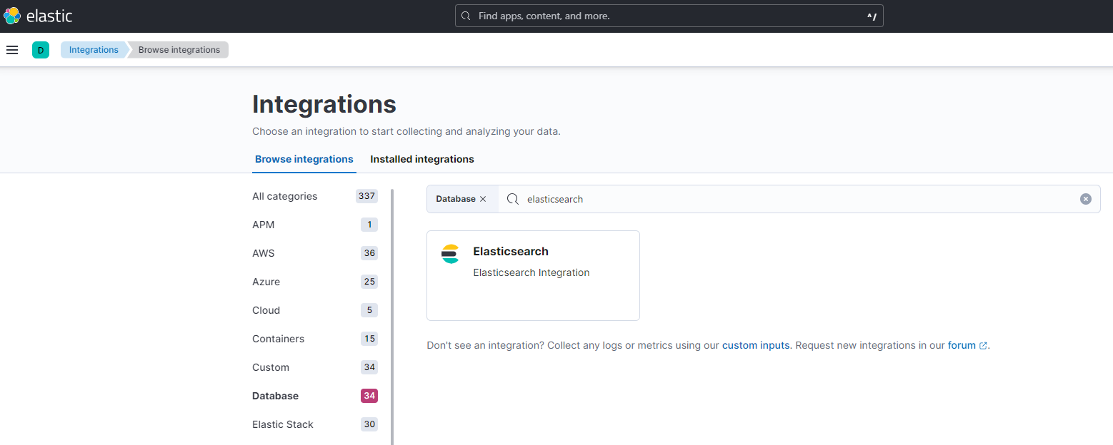Image resolution: width=1113 pixels, height=445 pixels.
Task: Click the Browse integrations breadcrumb
Action: pos(179,50)
